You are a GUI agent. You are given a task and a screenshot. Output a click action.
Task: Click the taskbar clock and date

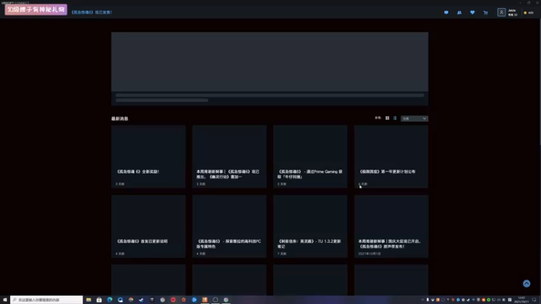(x=521, y=300)
